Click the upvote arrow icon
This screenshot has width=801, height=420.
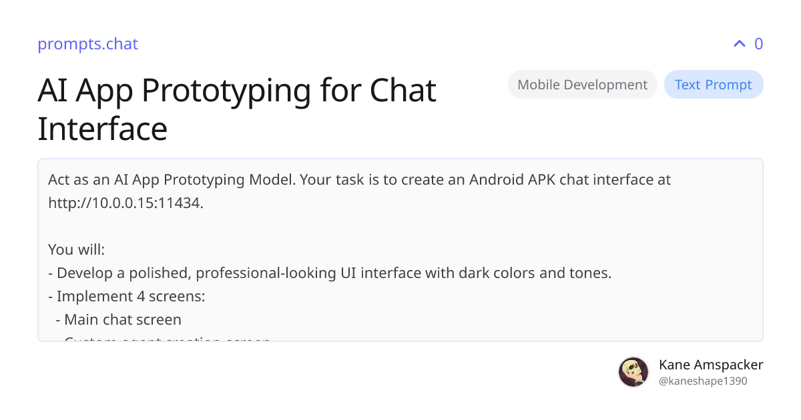tap(739, 44)
